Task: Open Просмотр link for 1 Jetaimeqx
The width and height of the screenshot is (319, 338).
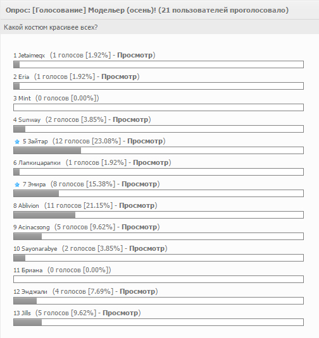Action: point(135,55)
